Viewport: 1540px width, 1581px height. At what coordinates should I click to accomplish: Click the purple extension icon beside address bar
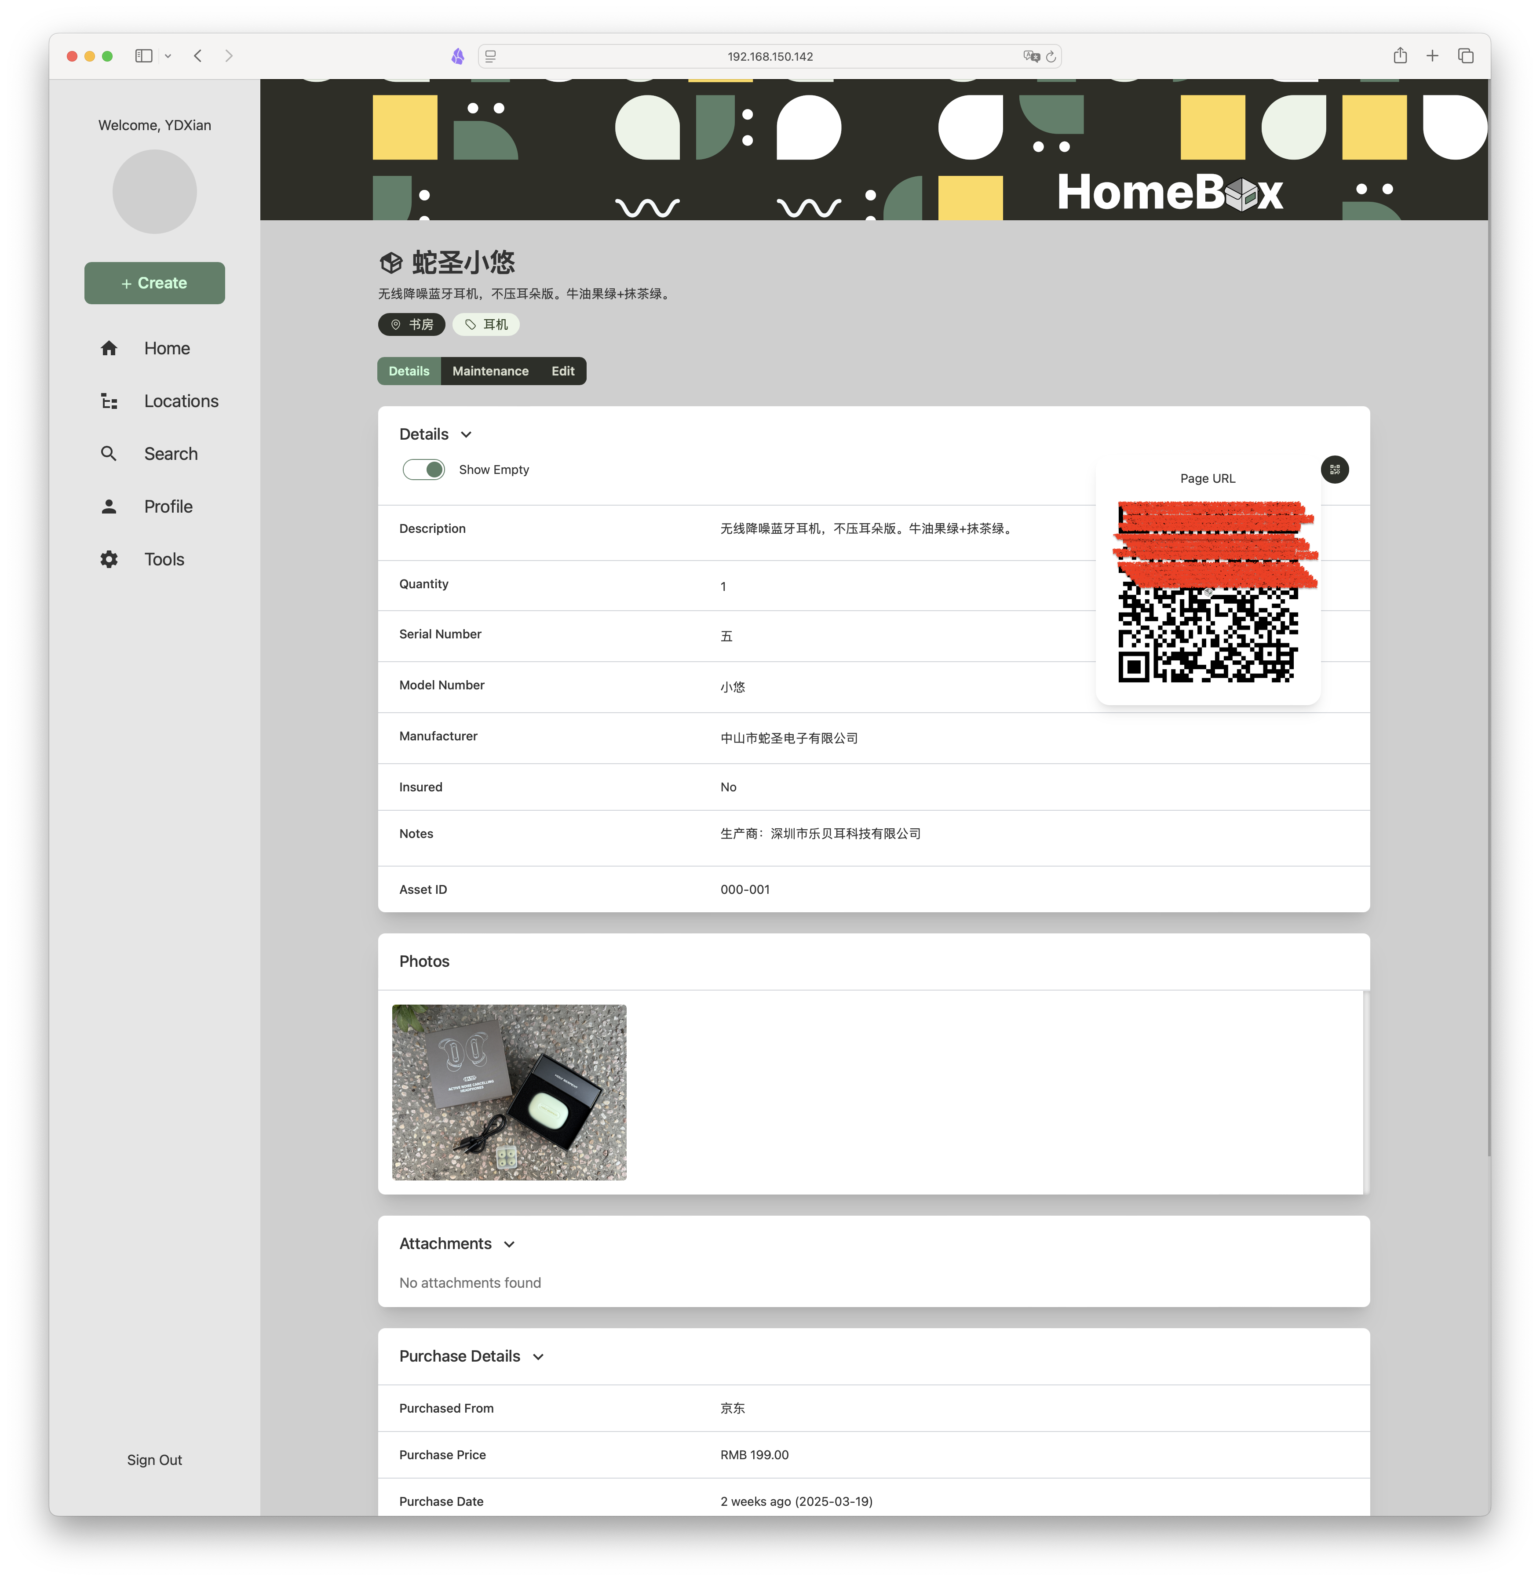(x=458, y=56)
